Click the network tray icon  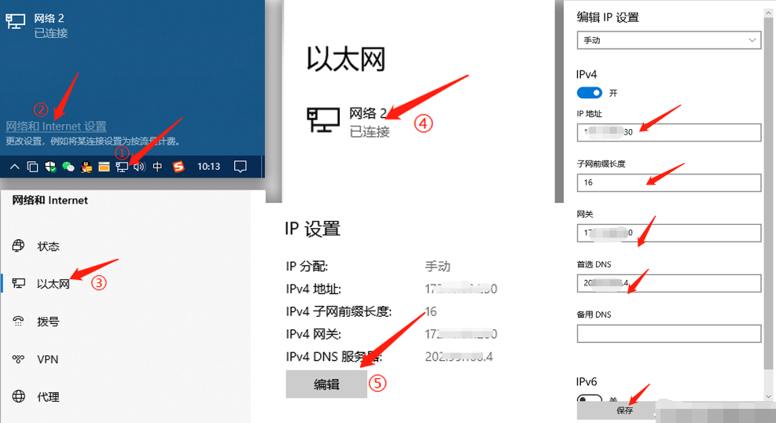pos(122,167)
